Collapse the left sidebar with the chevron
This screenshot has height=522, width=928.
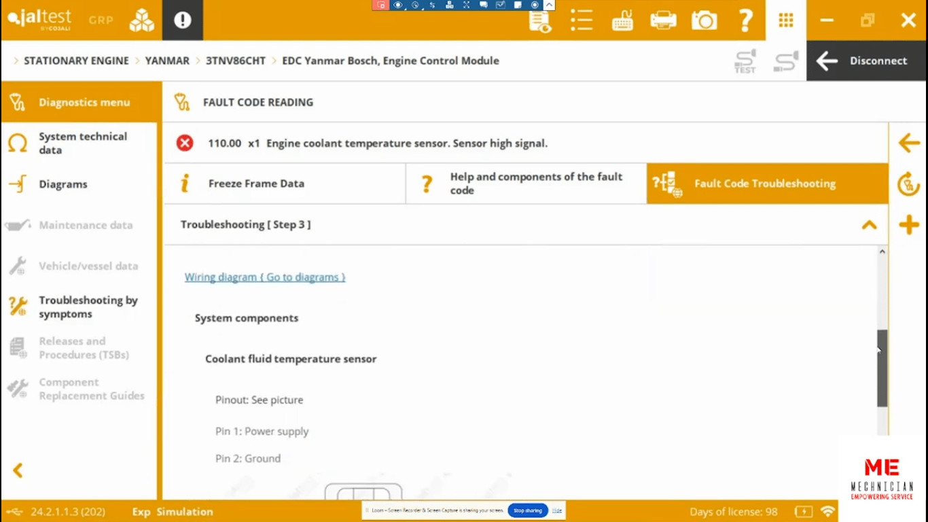pos(18,470)
